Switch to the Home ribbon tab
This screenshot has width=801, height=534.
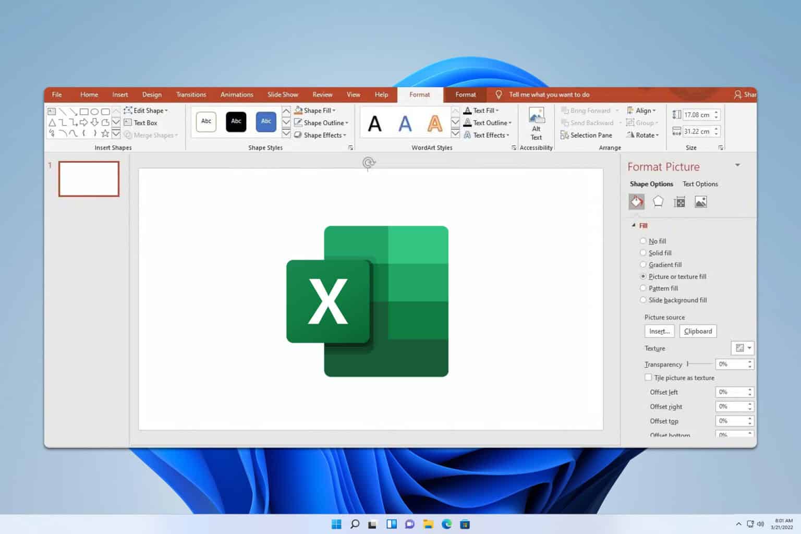click(89, 94)
